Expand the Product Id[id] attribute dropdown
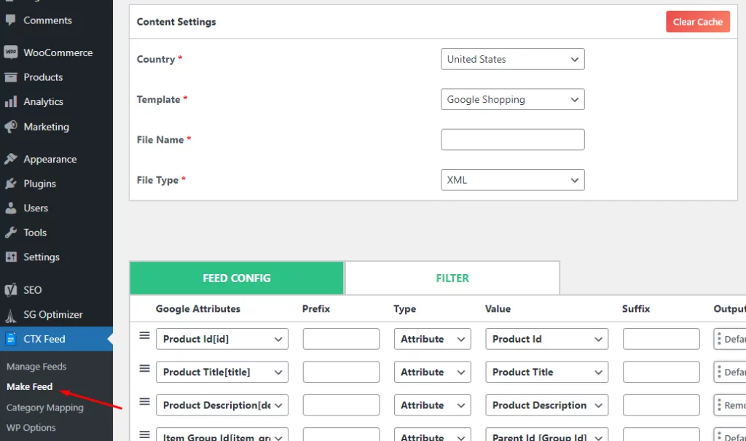 [222, 339]
